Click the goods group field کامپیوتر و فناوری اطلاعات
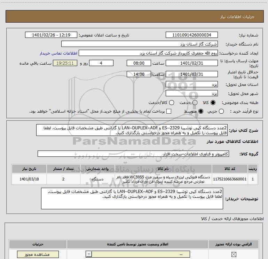This screenshot has width=268, height=259. [x=133, y=154]
